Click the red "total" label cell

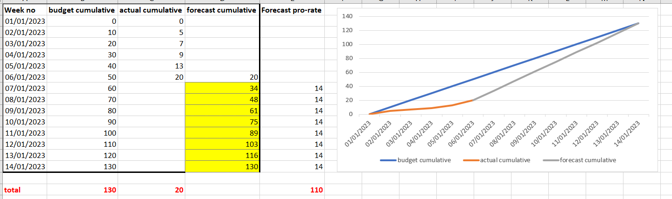click(x=25, y=190)
